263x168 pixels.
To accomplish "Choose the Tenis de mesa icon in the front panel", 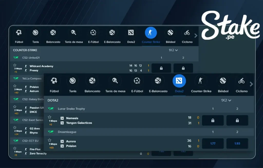I will click(115, 81).
